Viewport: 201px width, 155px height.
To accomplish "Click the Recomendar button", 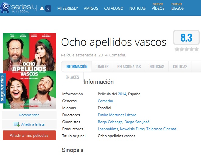I will click(29, 115).
